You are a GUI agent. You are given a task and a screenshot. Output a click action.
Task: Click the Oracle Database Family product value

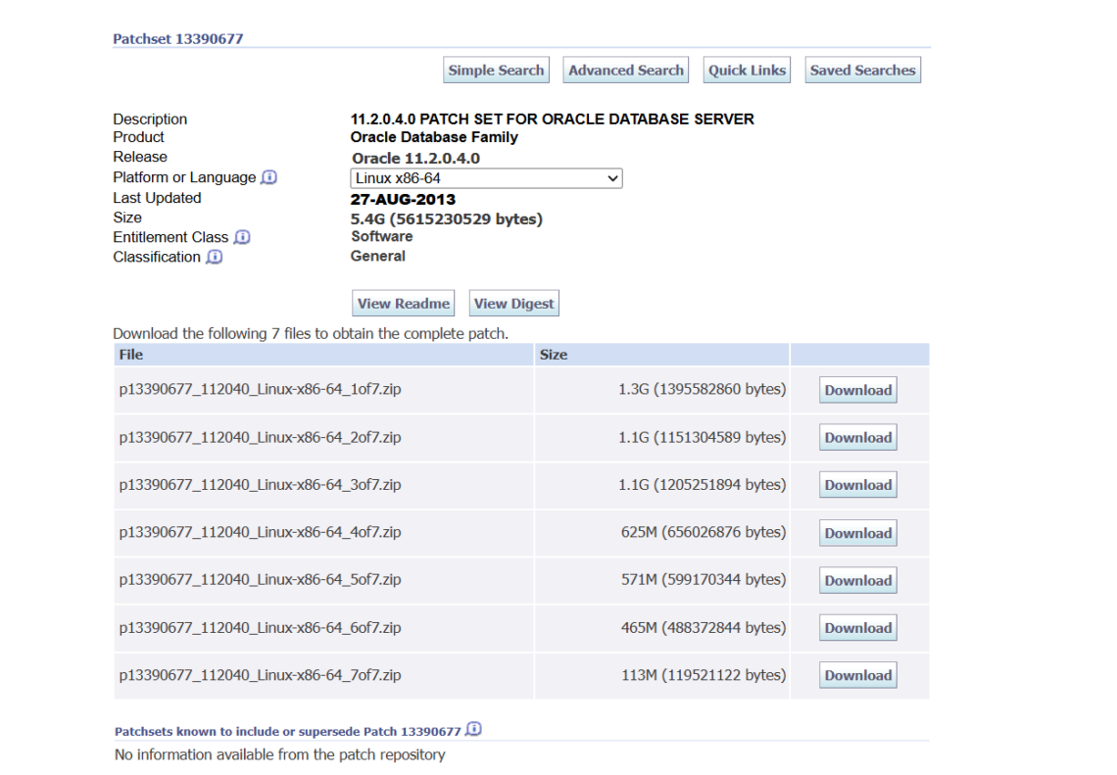[434, 137]
